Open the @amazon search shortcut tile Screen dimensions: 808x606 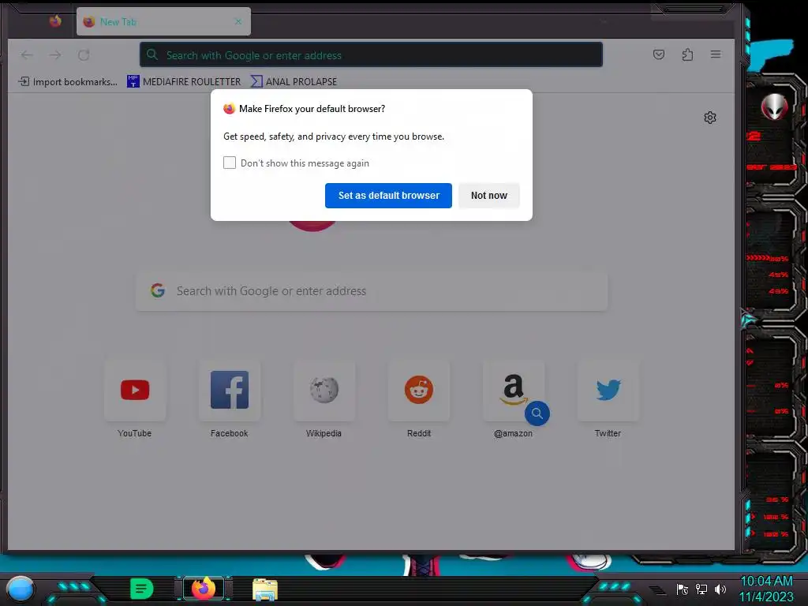click(513, 390)
